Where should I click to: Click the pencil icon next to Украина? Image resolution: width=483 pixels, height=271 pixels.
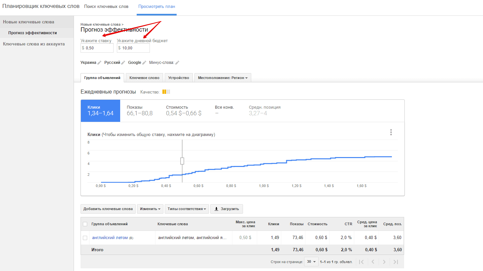click(99, 63)
